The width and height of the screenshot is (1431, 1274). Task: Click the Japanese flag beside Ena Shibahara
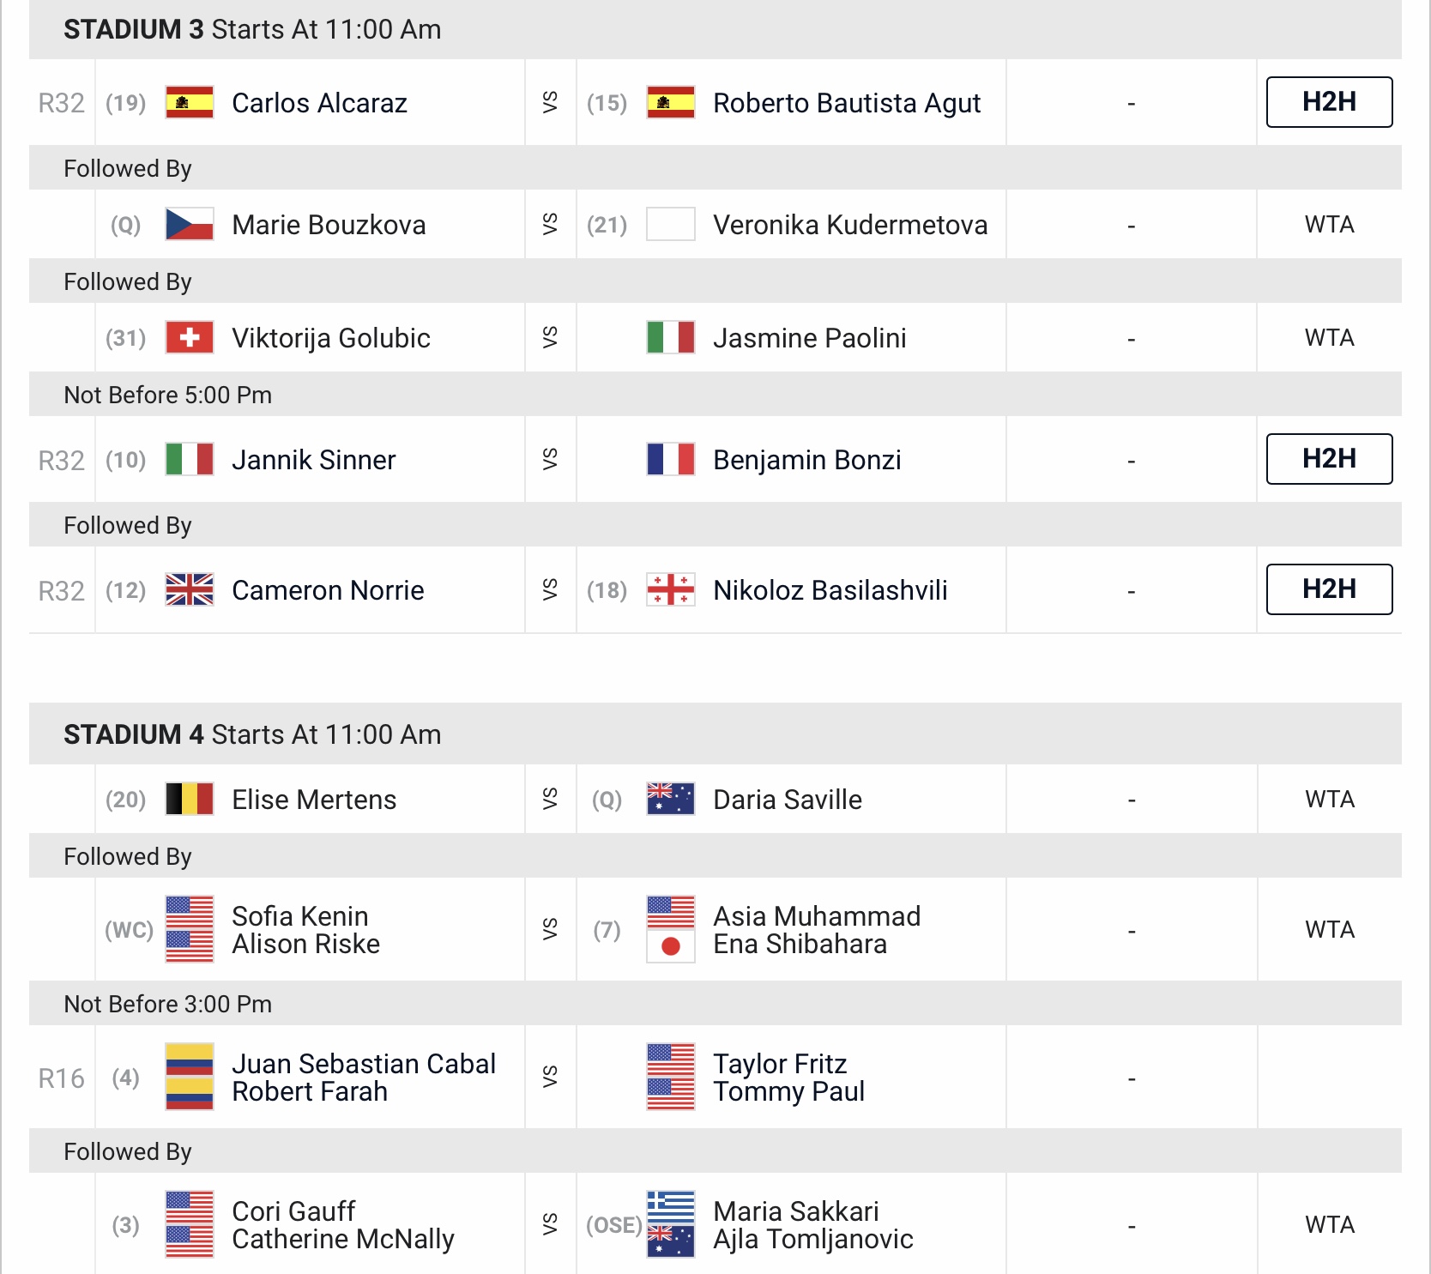click(x=670, y=946)
